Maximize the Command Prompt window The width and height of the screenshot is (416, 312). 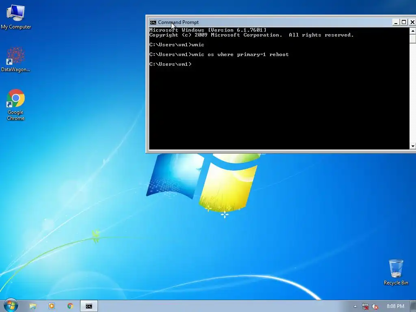tap(404, 22)
